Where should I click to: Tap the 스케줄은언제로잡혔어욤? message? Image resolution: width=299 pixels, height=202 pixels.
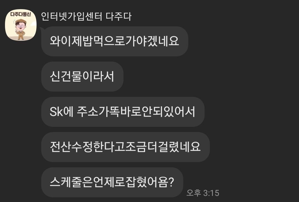tap(112, 182)
